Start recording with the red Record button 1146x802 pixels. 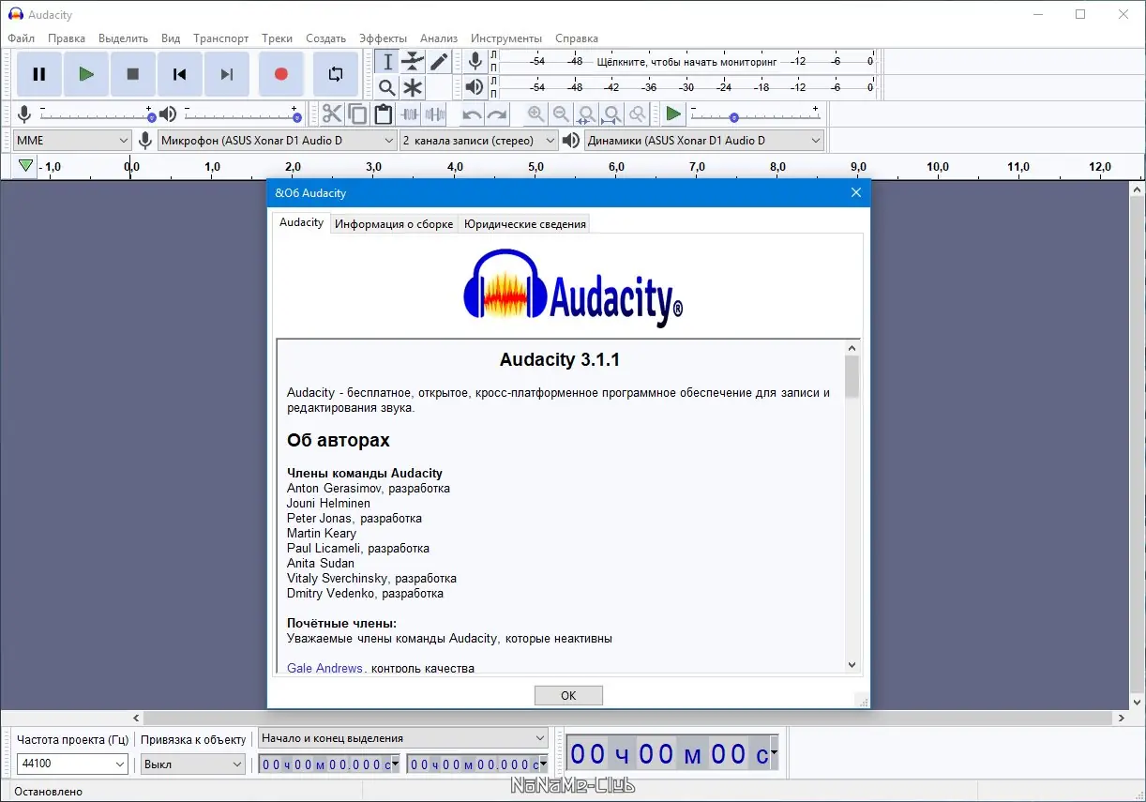pyautogui.click(x=280, y=74)
